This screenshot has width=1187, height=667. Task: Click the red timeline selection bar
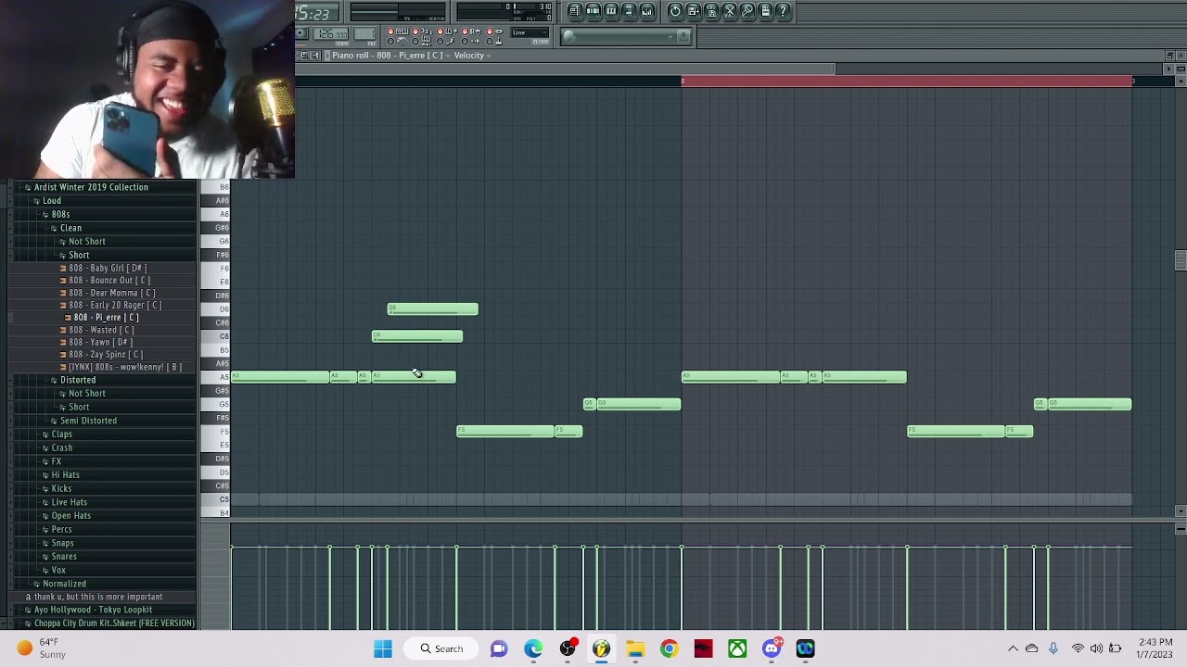pyautogui.click(x=907, y=82)
